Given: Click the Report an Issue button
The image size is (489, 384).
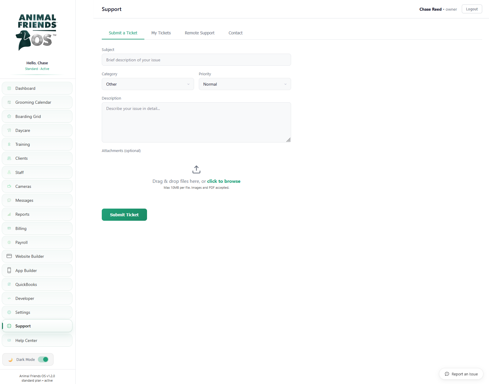Looking at the screenshot, I should [461, 374].
